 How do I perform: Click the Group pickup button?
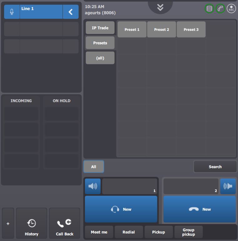[188, 232]
